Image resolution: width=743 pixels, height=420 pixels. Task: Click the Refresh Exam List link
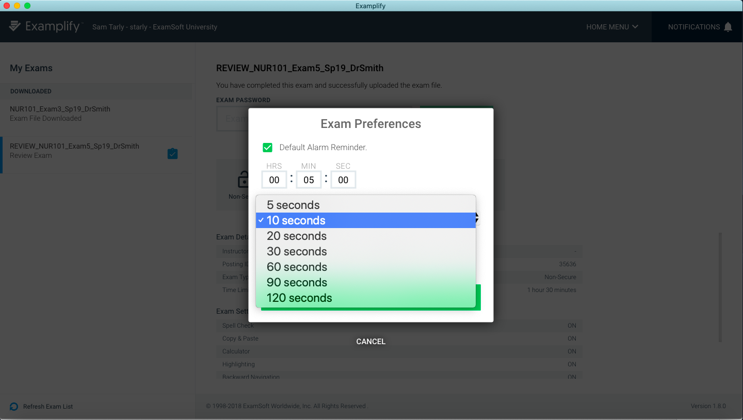point(48,407)
